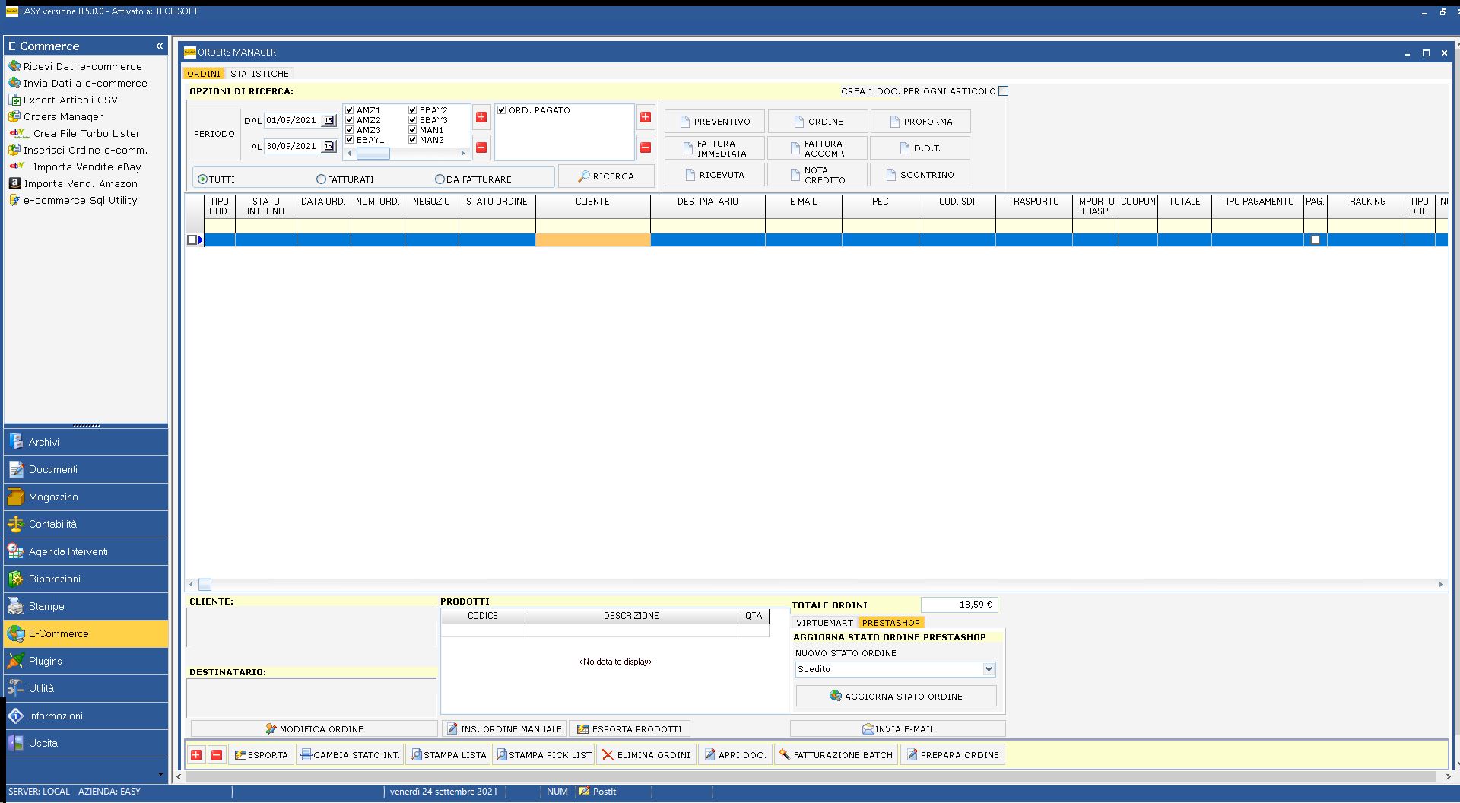Open Inserisci Ordine e-comm. item
Image resolution: width=1460 pixels, height=803 pixels.
pos(78,150)
